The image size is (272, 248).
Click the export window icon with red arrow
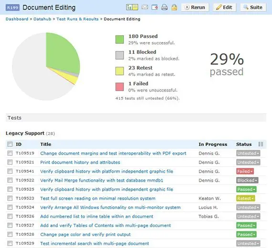[155, 7]
